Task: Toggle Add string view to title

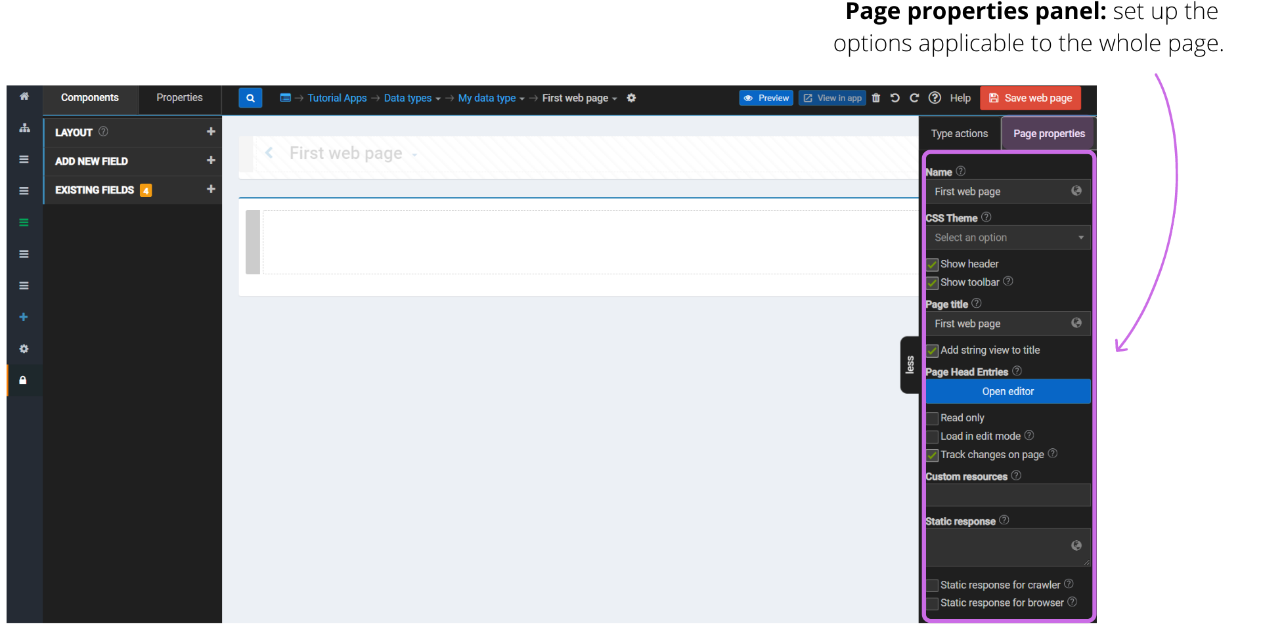Action: point(932,350)
